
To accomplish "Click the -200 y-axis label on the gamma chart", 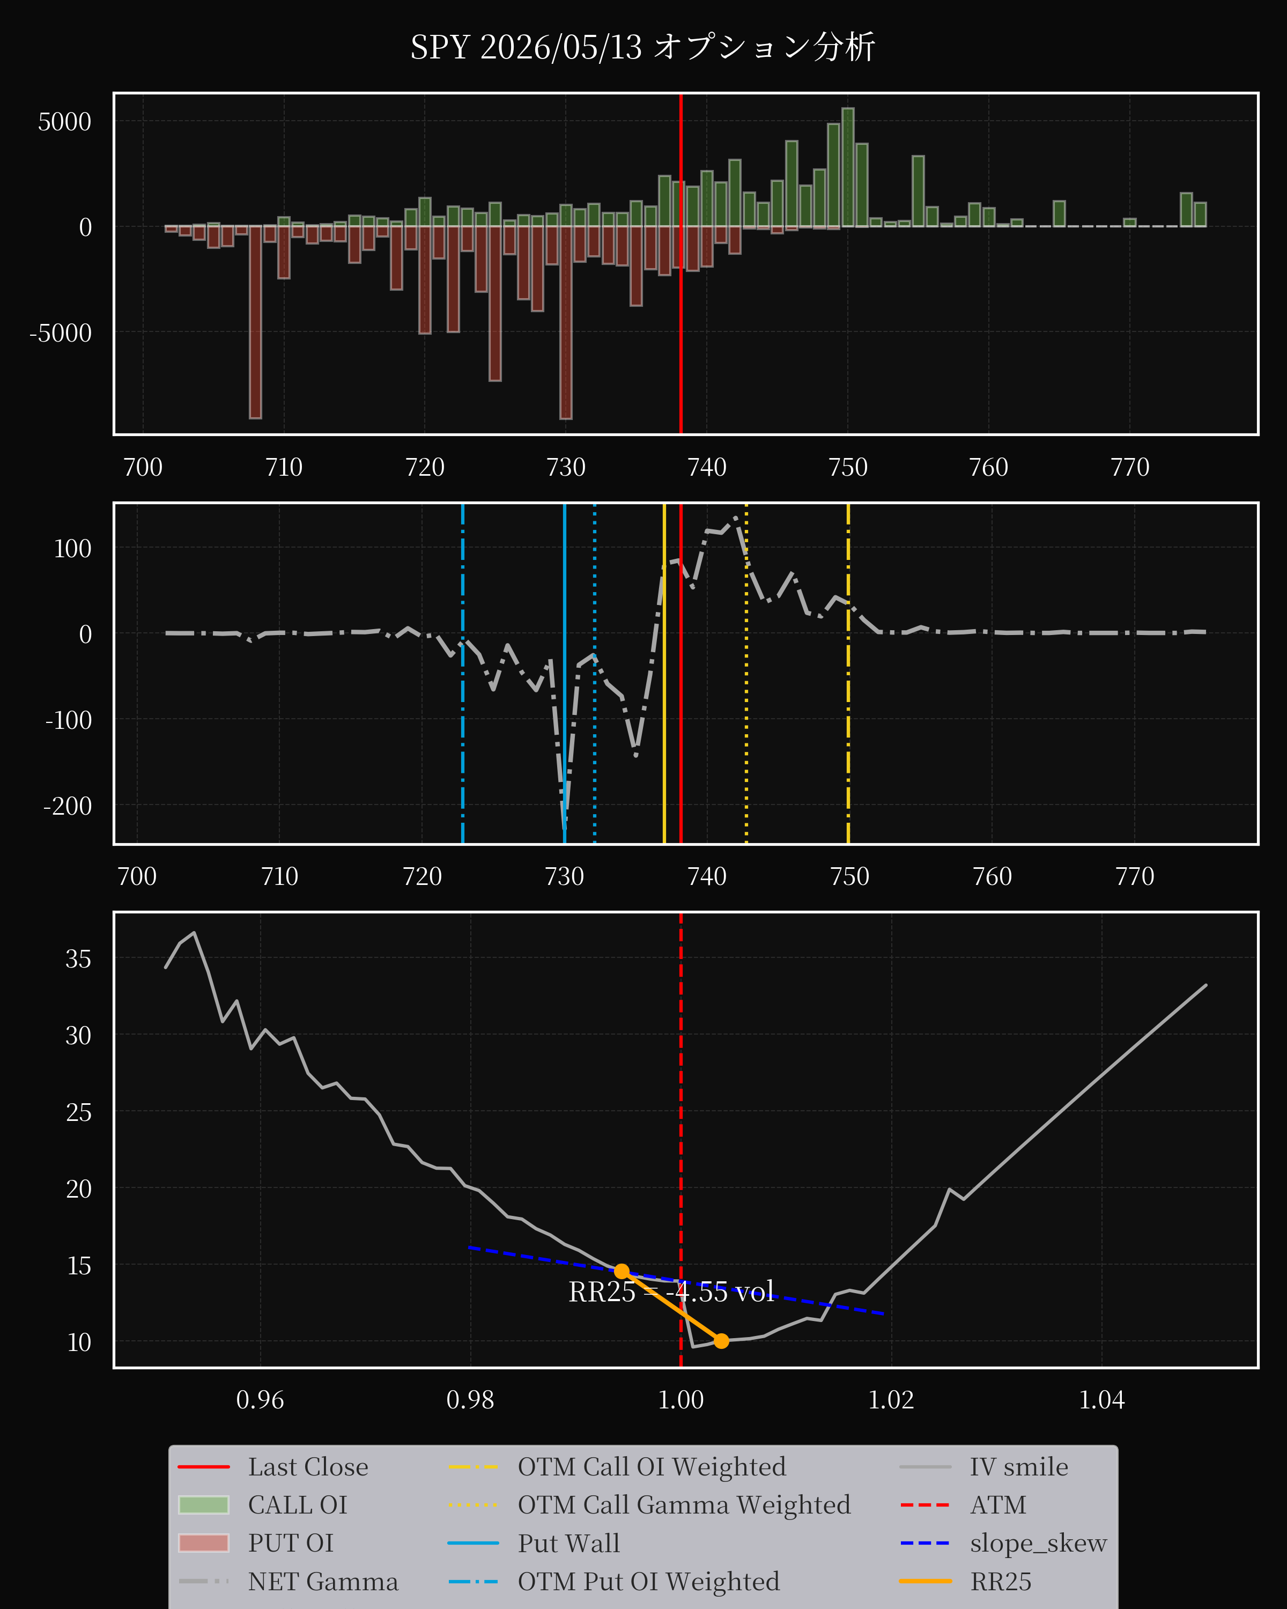I will 67,806.
